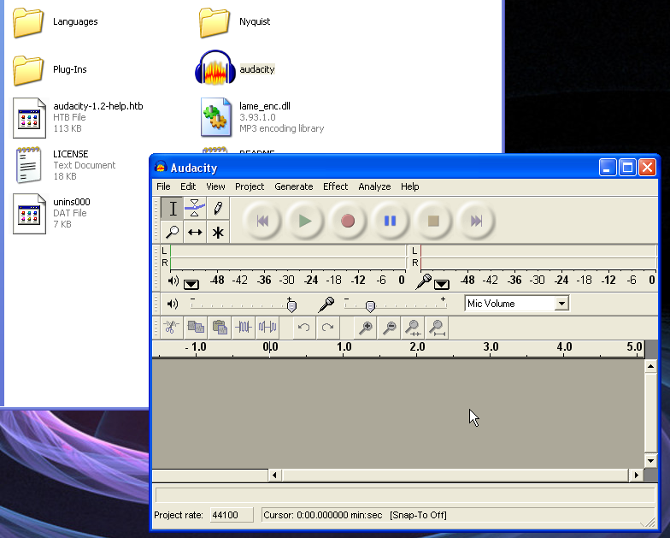
Task: Open the input meter microphone dropdown arrow
Action: 441,284
